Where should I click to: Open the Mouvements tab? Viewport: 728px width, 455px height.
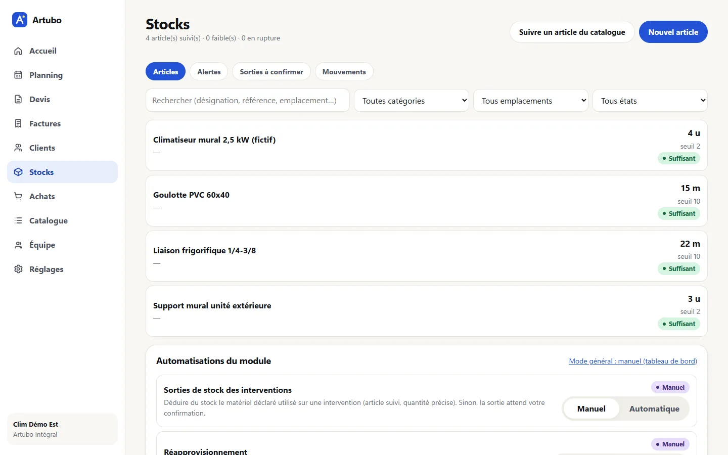(x=344, y=72)
